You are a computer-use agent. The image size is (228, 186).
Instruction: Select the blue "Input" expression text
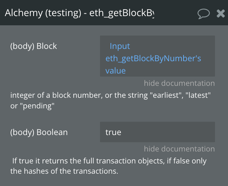(x=120, y=46)
